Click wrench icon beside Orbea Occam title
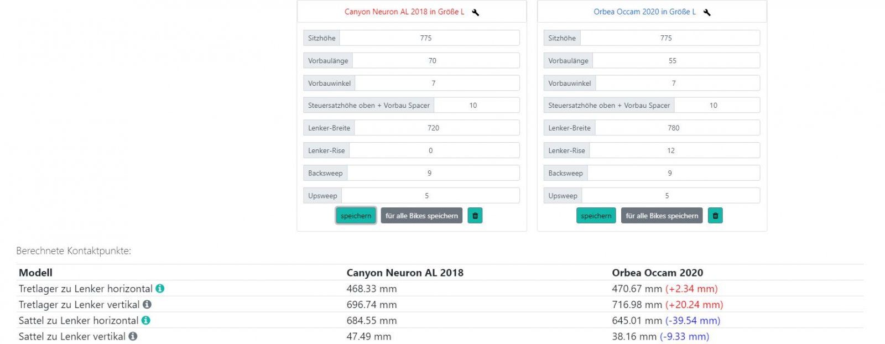This screenshot has width=885, height=344. [707, 12]
